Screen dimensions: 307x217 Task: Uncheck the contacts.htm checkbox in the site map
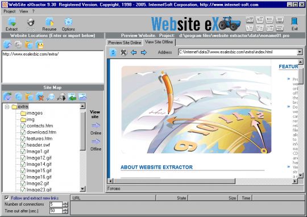point(23,126)
